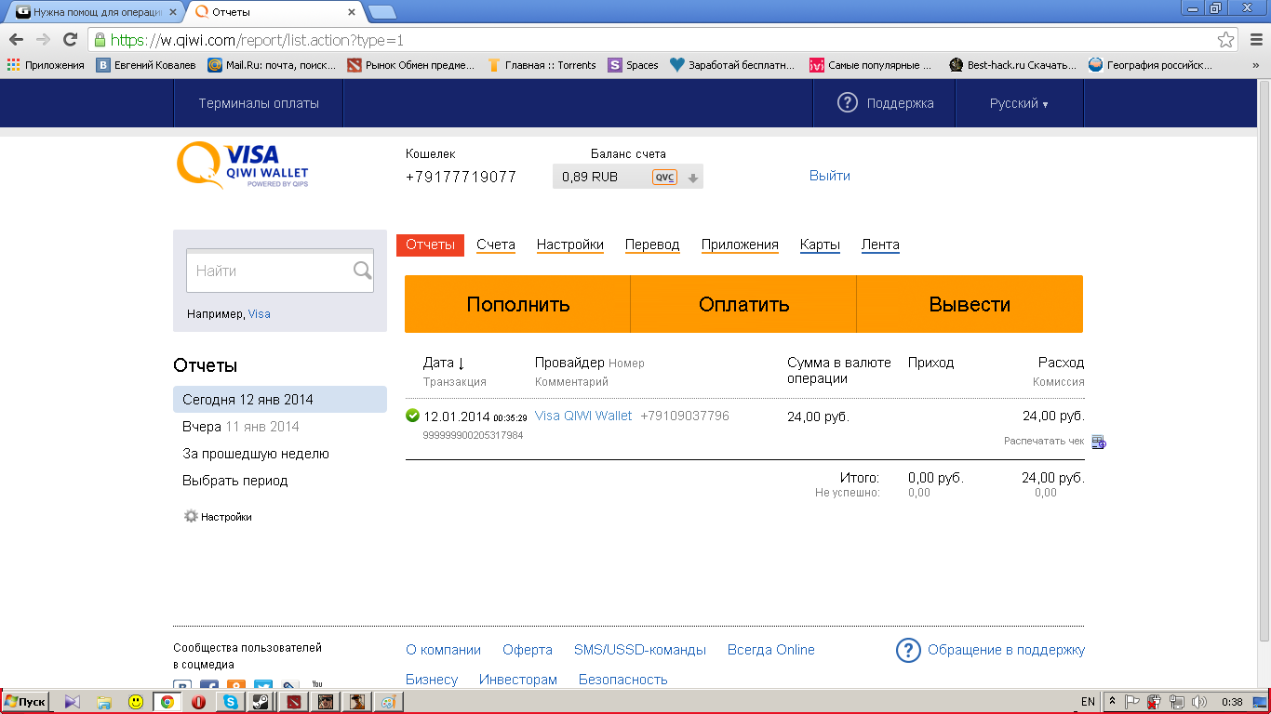Go back with the browser back arrow
Screen dimensions: 1271x714
[x=16, y=40]
